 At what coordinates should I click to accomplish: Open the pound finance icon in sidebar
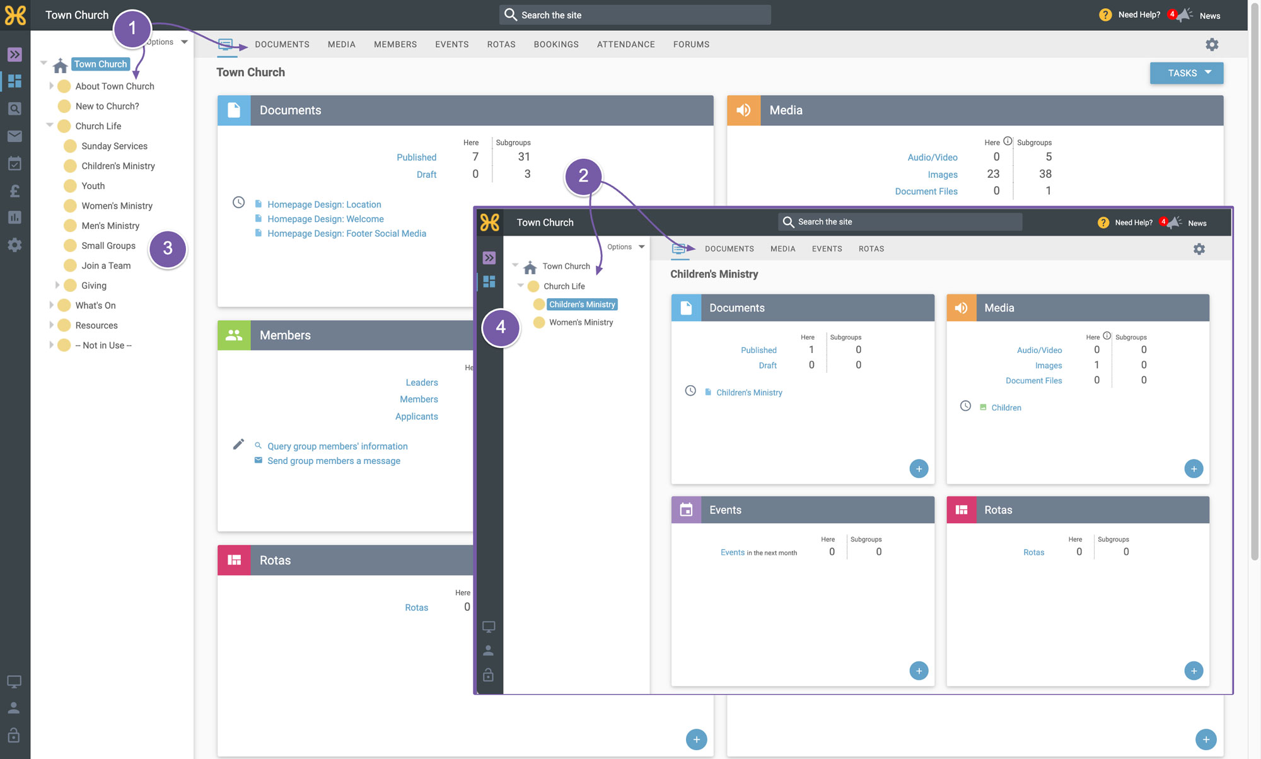click(15, 191)
